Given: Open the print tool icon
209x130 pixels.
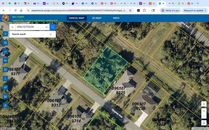Looking at the screenshot, I should point(5,70).
